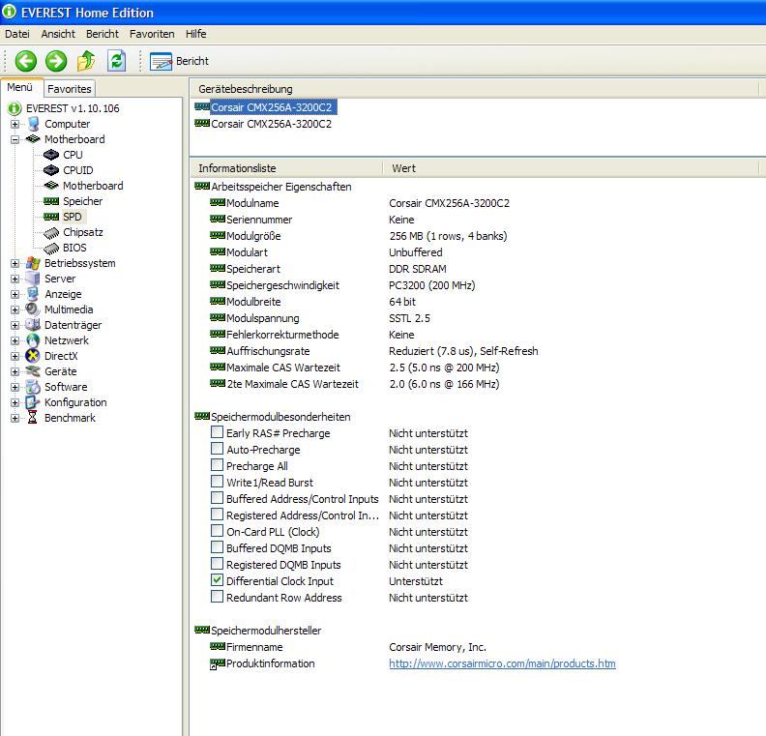Expand the Server tree node
Screen dimensions: 766x736
[15, 280]
